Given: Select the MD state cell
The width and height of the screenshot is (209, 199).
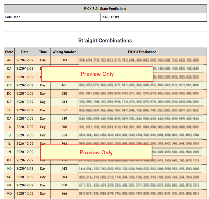Looking at the screenshot, I should [x=9, y=169].
